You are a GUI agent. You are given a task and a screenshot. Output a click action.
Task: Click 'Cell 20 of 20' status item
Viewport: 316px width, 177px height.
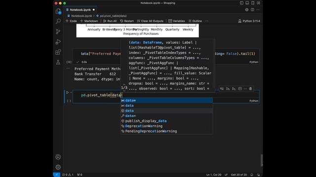[239, 175]
